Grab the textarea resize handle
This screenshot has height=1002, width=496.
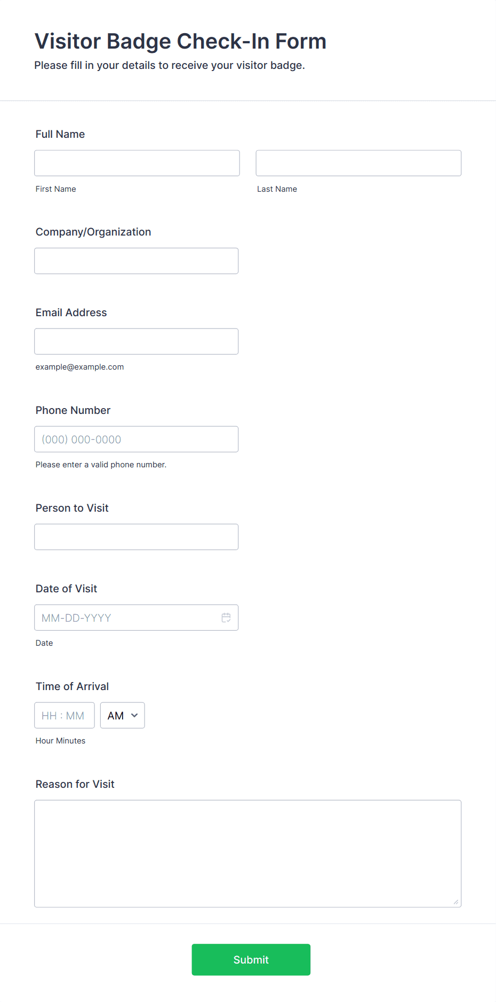tap(456, 902)
